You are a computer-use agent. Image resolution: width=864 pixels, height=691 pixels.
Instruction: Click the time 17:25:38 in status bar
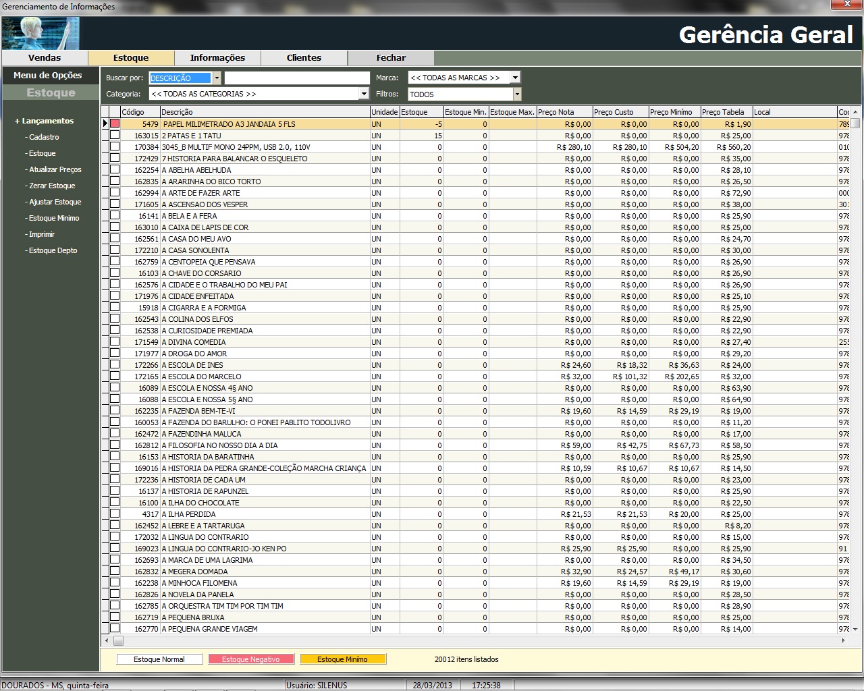coord(486,685)
